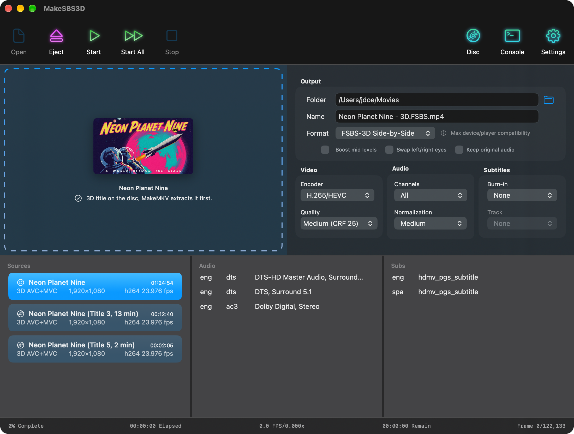
Task: Select the DTS-HD Master Audio track row
Action: [x=286, y=277]
